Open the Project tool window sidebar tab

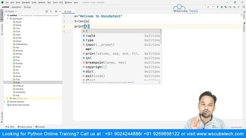[x=2, y=15]
